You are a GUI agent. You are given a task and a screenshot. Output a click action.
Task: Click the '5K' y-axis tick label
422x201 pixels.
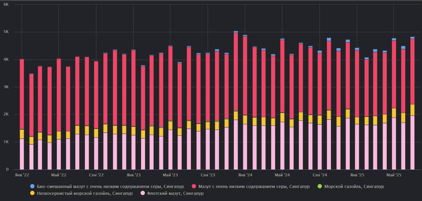(x=6, y=32)
